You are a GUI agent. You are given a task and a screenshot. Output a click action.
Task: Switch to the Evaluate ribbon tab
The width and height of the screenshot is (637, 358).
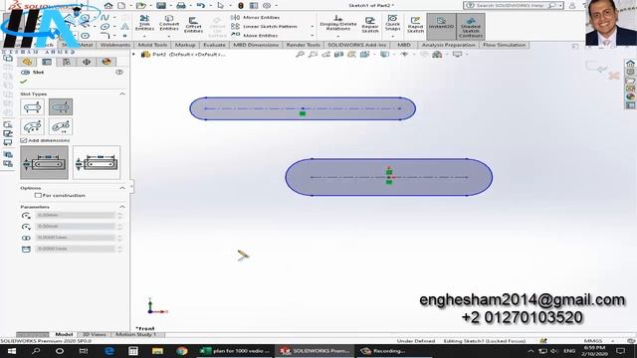tap(214, 45)
